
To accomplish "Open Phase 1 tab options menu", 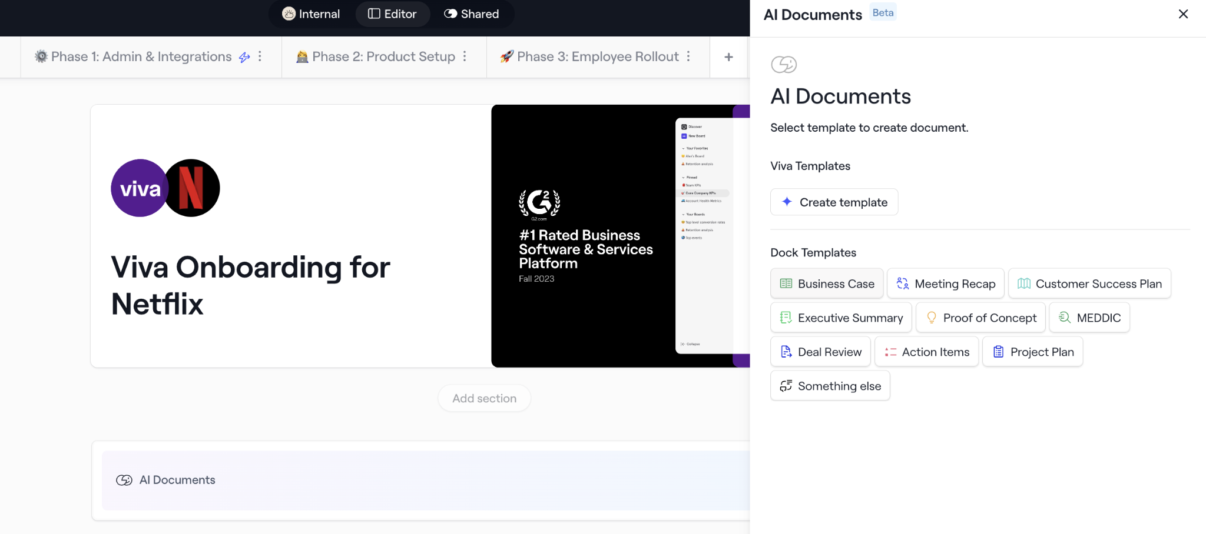I will coord(260,56).
